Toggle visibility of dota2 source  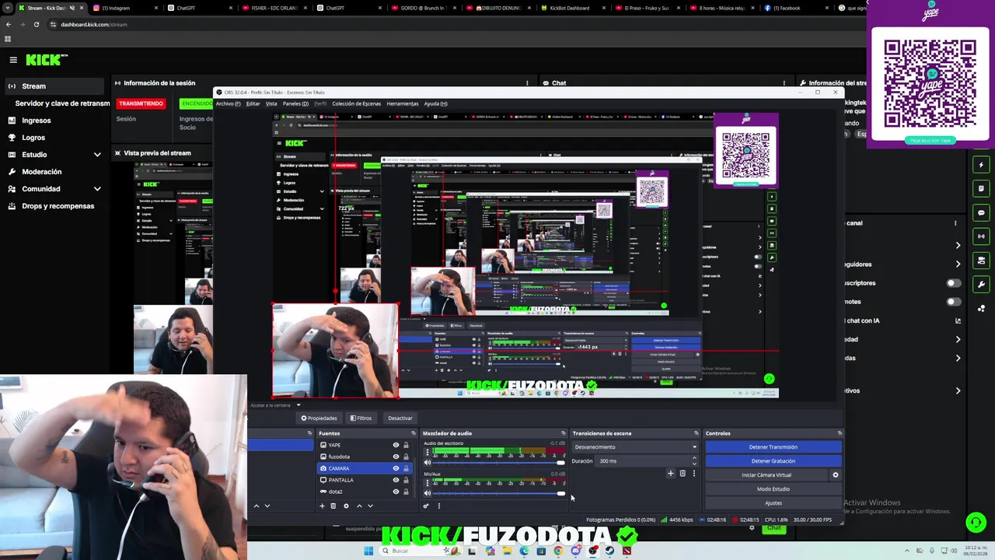pyautogui.click(x=396, y=492)
